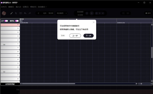Click the 0:(00:00.000) timeline start marker
This screenshot has width=153, height=94.
(x=24, y=23)
